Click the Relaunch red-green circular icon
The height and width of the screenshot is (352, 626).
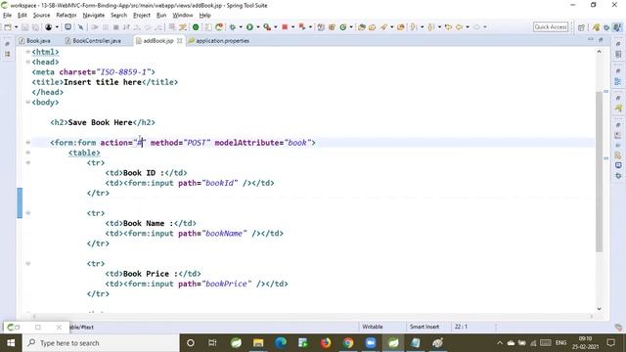click(219, 27)
